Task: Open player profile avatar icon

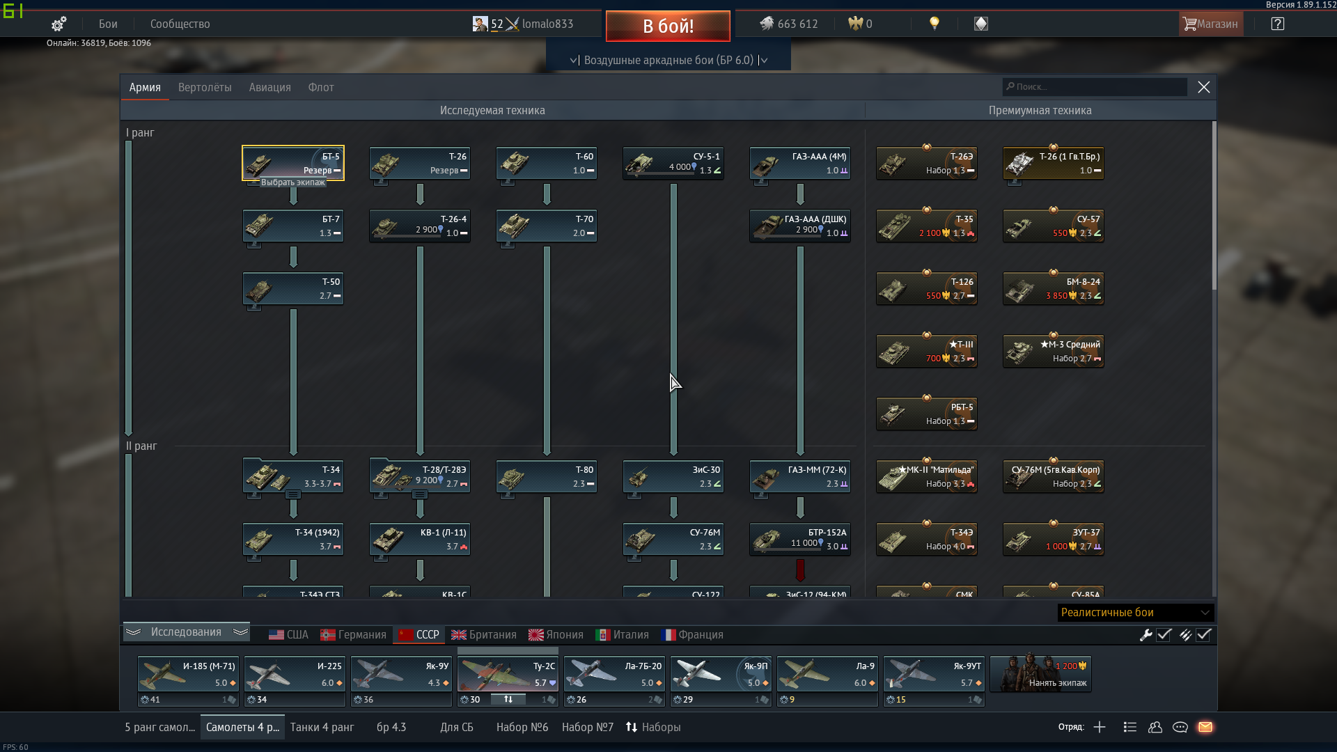Action: coord(480,24)
